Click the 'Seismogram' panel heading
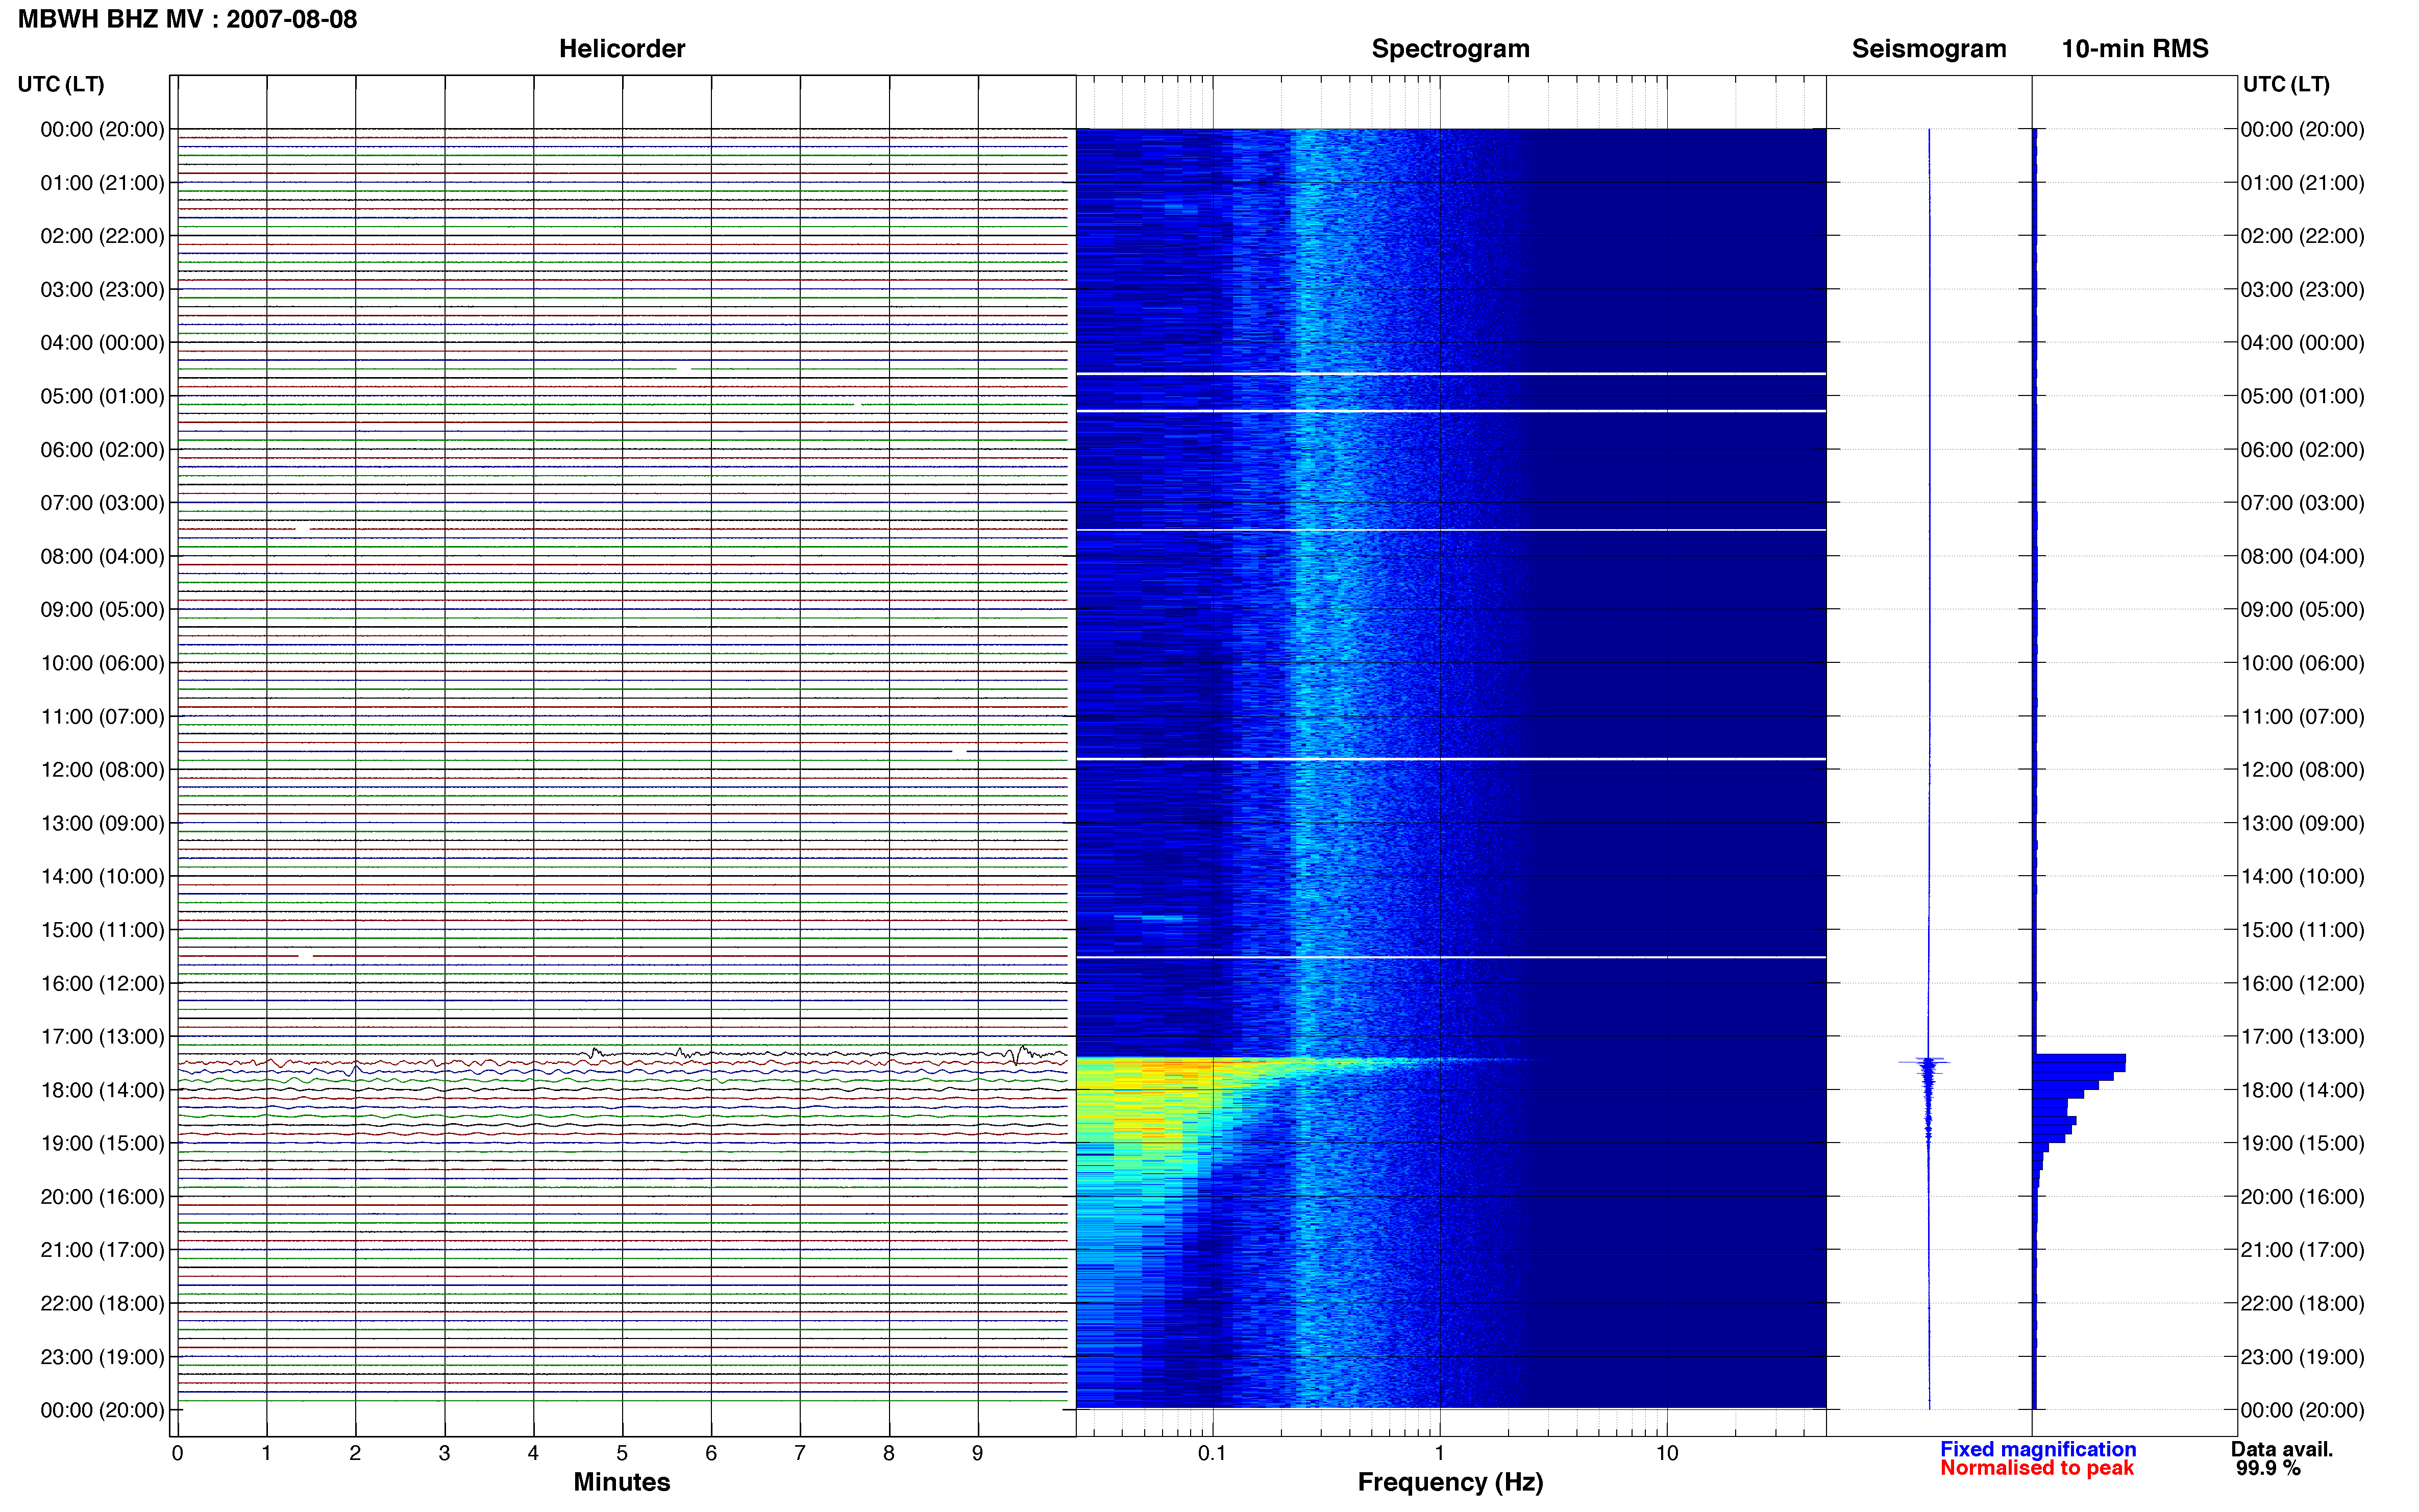Viewport: 2419px width, 1512px height. click(x=1928, y=49)
